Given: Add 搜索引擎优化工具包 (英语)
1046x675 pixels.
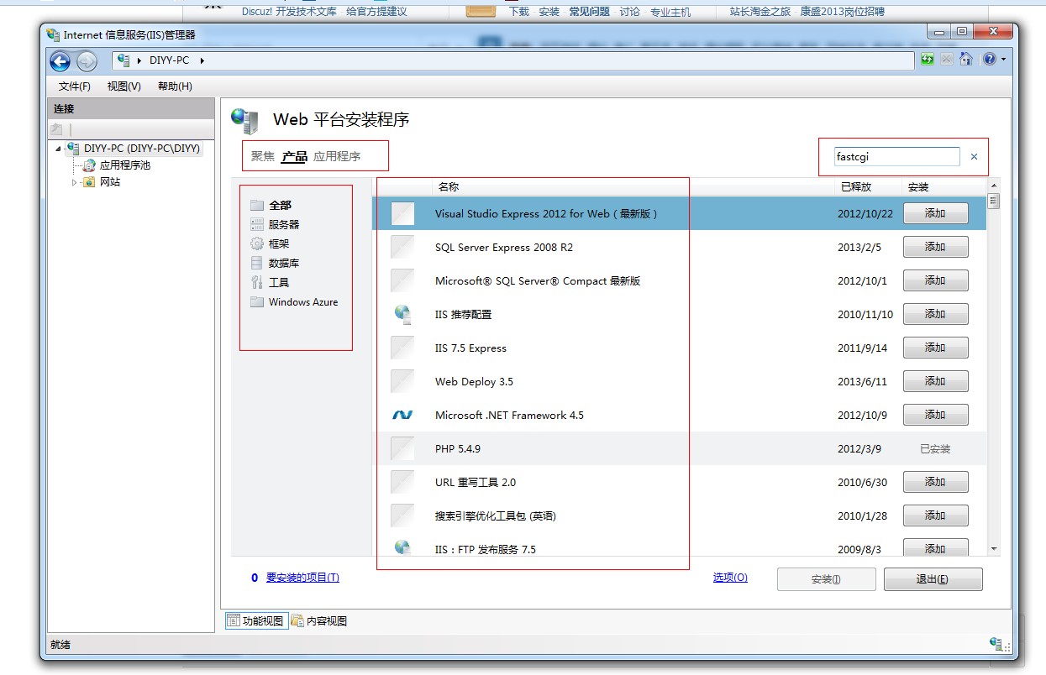Looking at the screenshot, I should click(935, 515).
